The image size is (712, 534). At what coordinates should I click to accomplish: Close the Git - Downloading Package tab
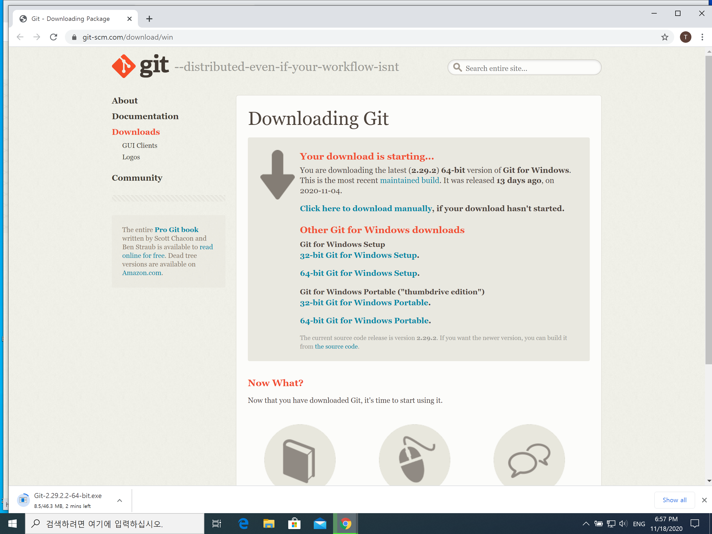[130, 19]
